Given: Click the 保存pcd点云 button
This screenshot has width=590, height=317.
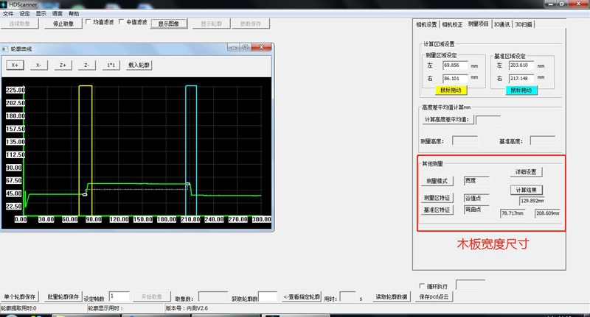Looking at the screenshot, I should point(434,296).
